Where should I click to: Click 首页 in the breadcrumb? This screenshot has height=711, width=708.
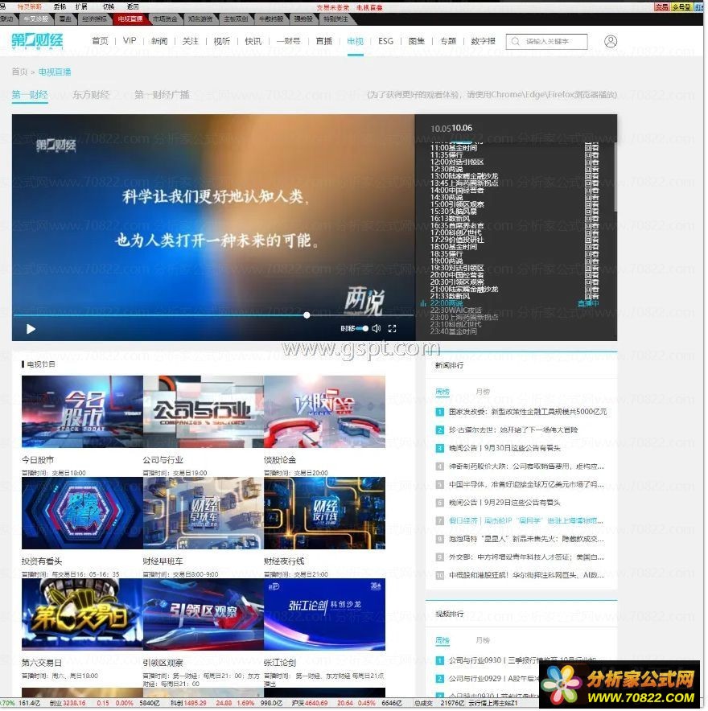tap(19, 72)
